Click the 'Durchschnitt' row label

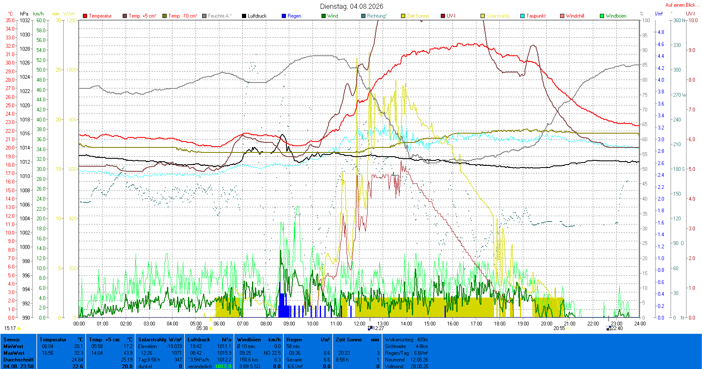(18, 360)
